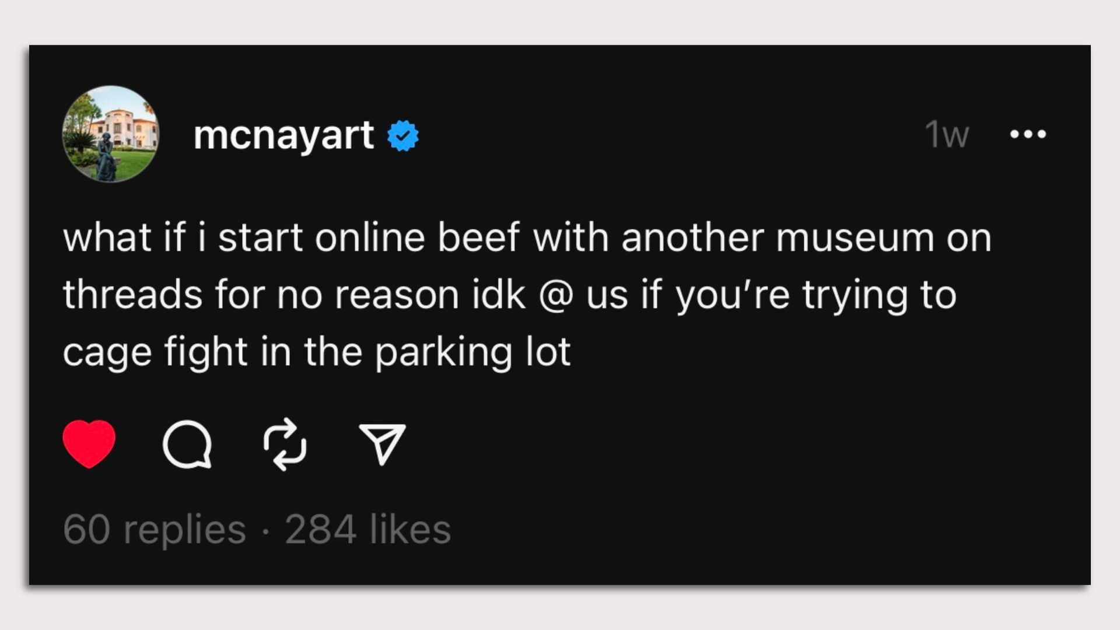Click the word "threads" in post text

pyautogui.click(x=132, y=294)
